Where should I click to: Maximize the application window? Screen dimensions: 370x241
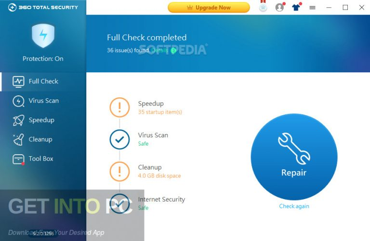coord(345,8)
